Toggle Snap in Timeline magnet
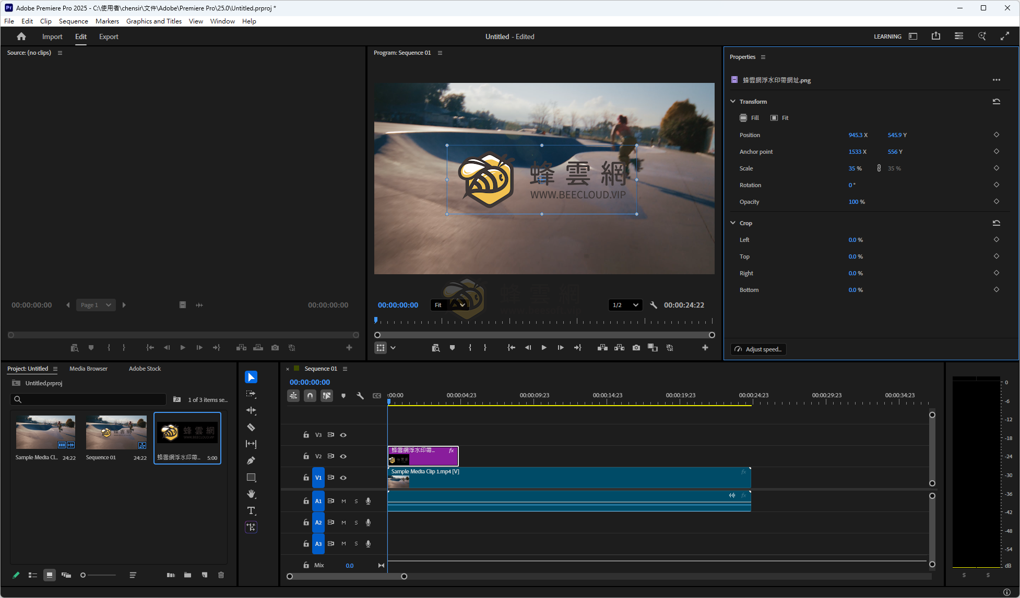Image resolution: width=1020 pixels, height=598 pixels. click(x=310, y=396)
